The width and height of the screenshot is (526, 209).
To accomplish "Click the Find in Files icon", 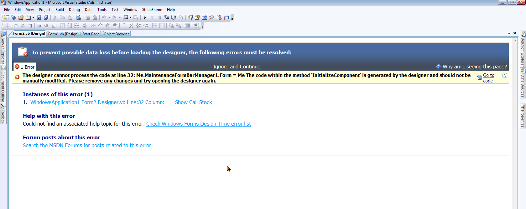I will pyautogui.click(x=79, y=17).
